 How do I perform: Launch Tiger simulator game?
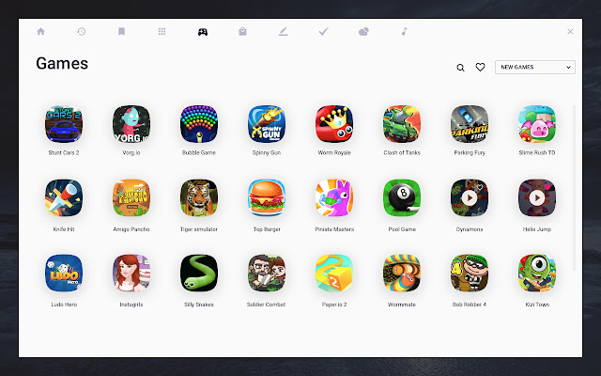[x=199, y=198]
